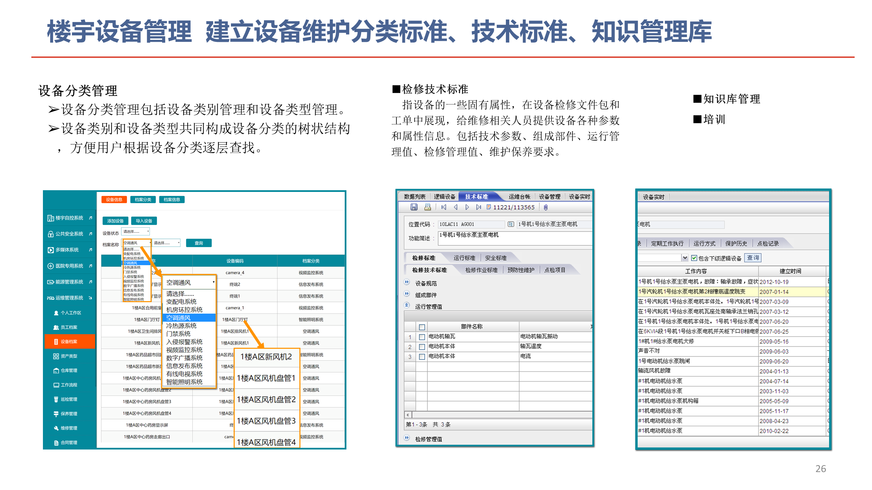The image size is (872, 490).
Task: Open 工作流程 monitor icon in sidebar
Action: pos(56,385)
